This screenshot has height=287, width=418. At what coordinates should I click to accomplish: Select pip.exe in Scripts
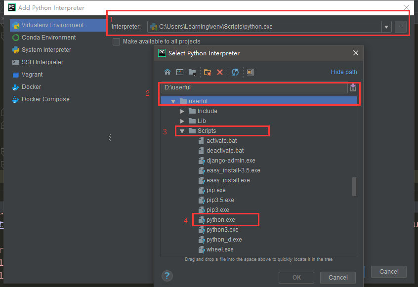[x=216, y=190]
